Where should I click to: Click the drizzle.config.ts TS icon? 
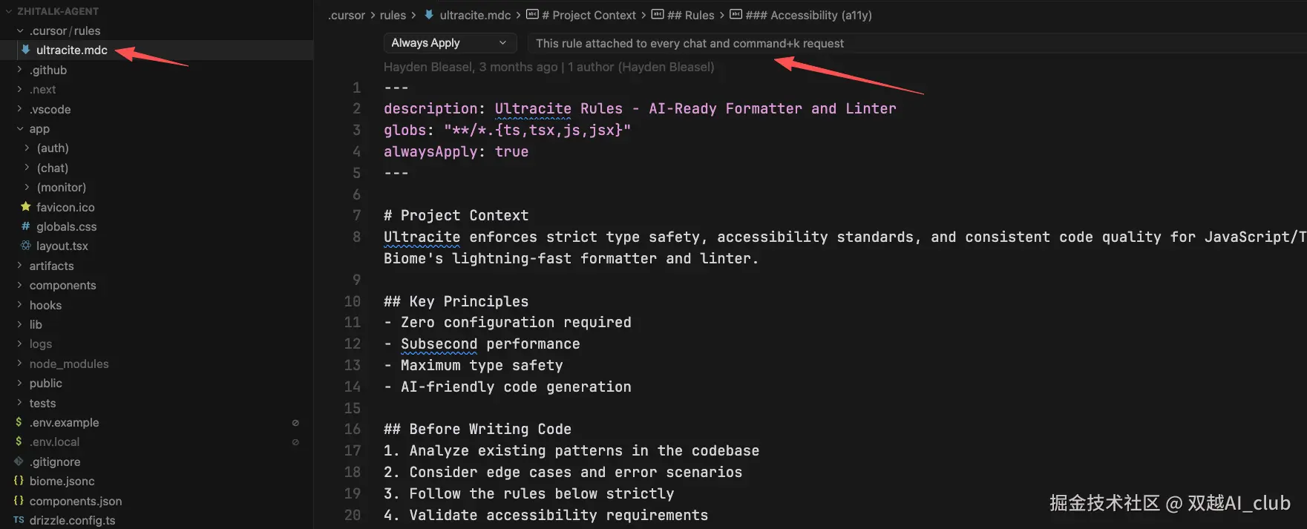(x=19, y=520)
